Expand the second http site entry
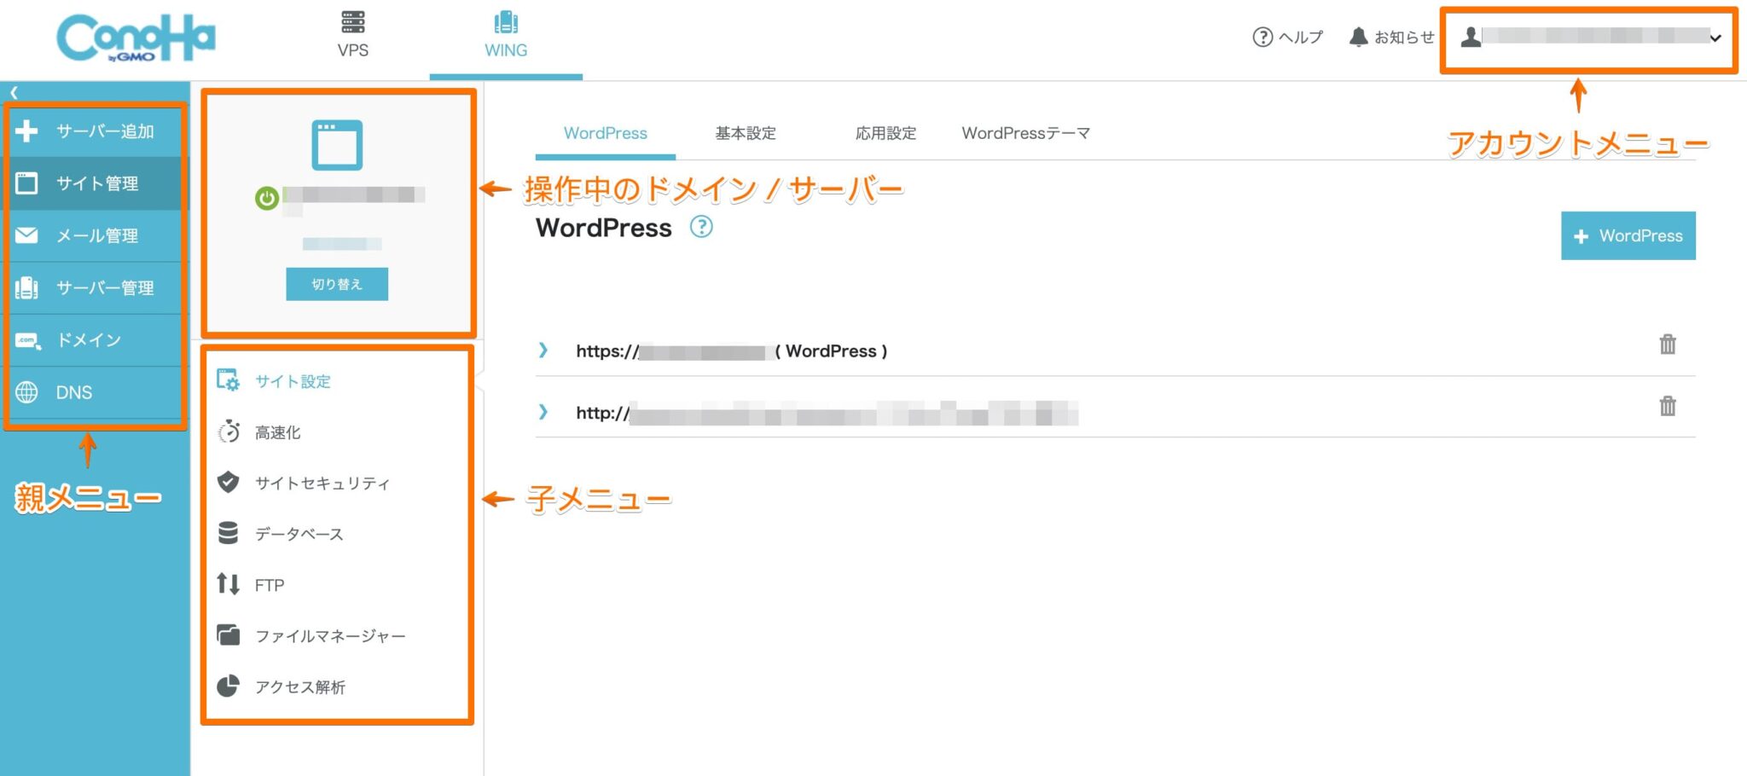The height and width of the screenshot is (776, 1747). point(543,414)
